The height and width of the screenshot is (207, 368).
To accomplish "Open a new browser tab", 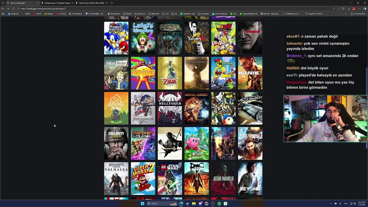I will 112,3.
